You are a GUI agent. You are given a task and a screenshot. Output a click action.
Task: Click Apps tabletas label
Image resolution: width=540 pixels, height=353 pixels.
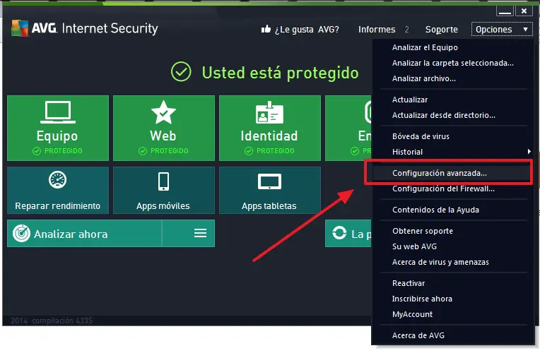click(269, 206)
